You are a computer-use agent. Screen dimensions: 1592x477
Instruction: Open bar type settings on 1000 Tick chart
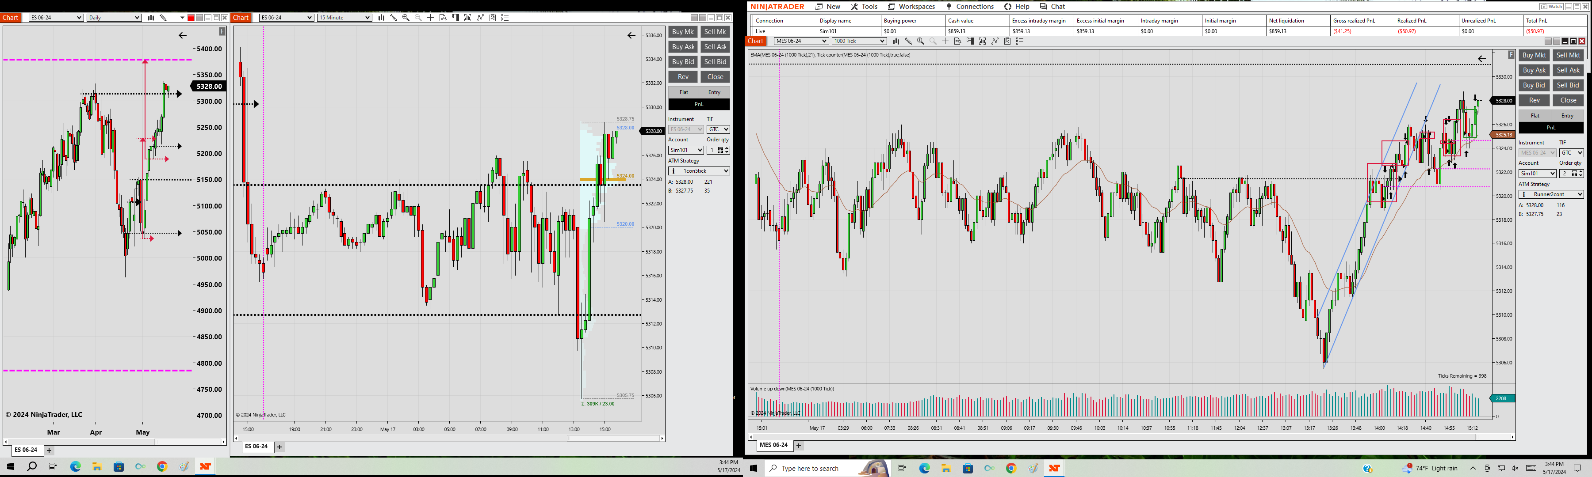(896, 42)
